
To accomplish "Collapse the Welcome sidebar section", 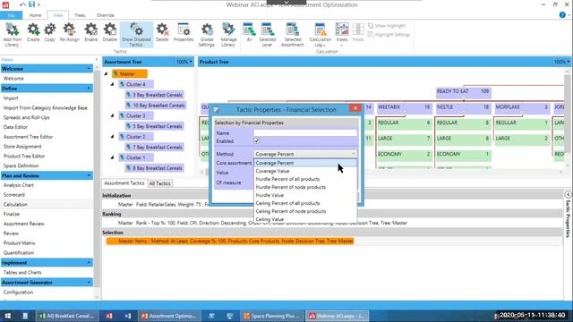I will 89,69.
